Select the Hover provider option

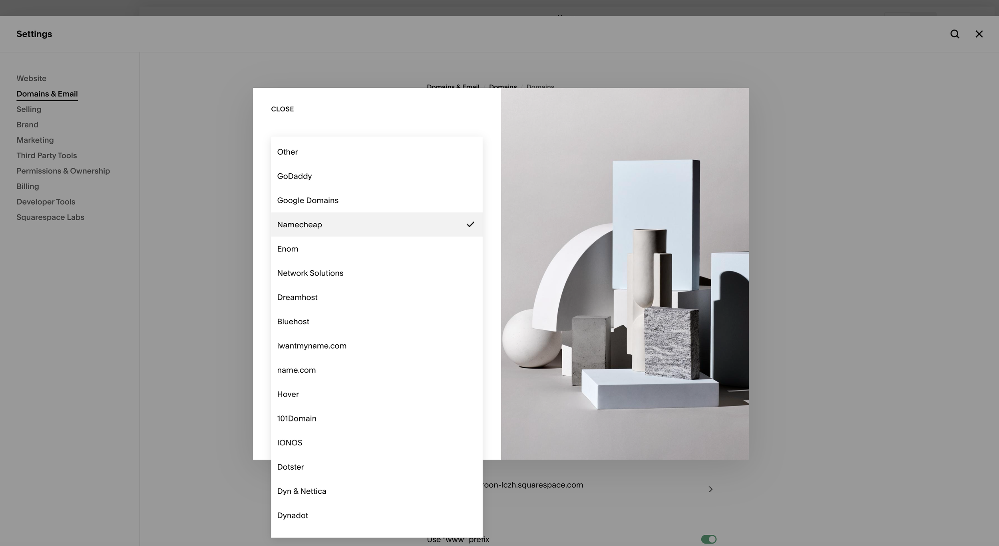tap(288, 394)
